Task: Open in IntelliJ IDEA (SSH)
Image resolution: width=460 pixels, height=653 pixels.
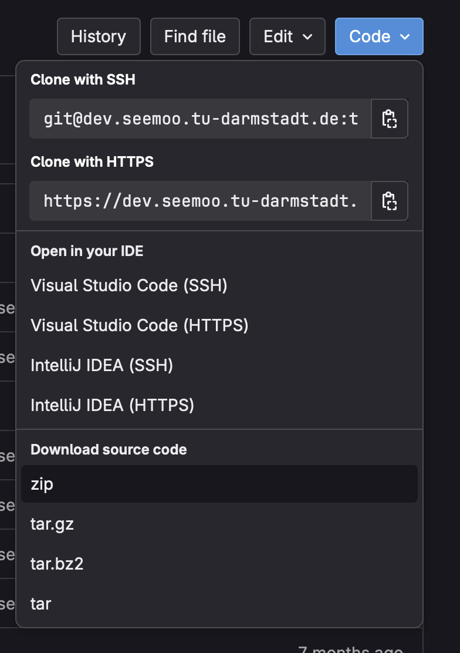Action: click(102, 365)
